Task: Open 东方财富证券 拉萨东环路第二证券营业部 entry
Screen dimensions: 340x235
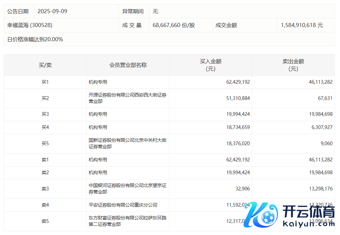Action: click(x=127, y=221)
